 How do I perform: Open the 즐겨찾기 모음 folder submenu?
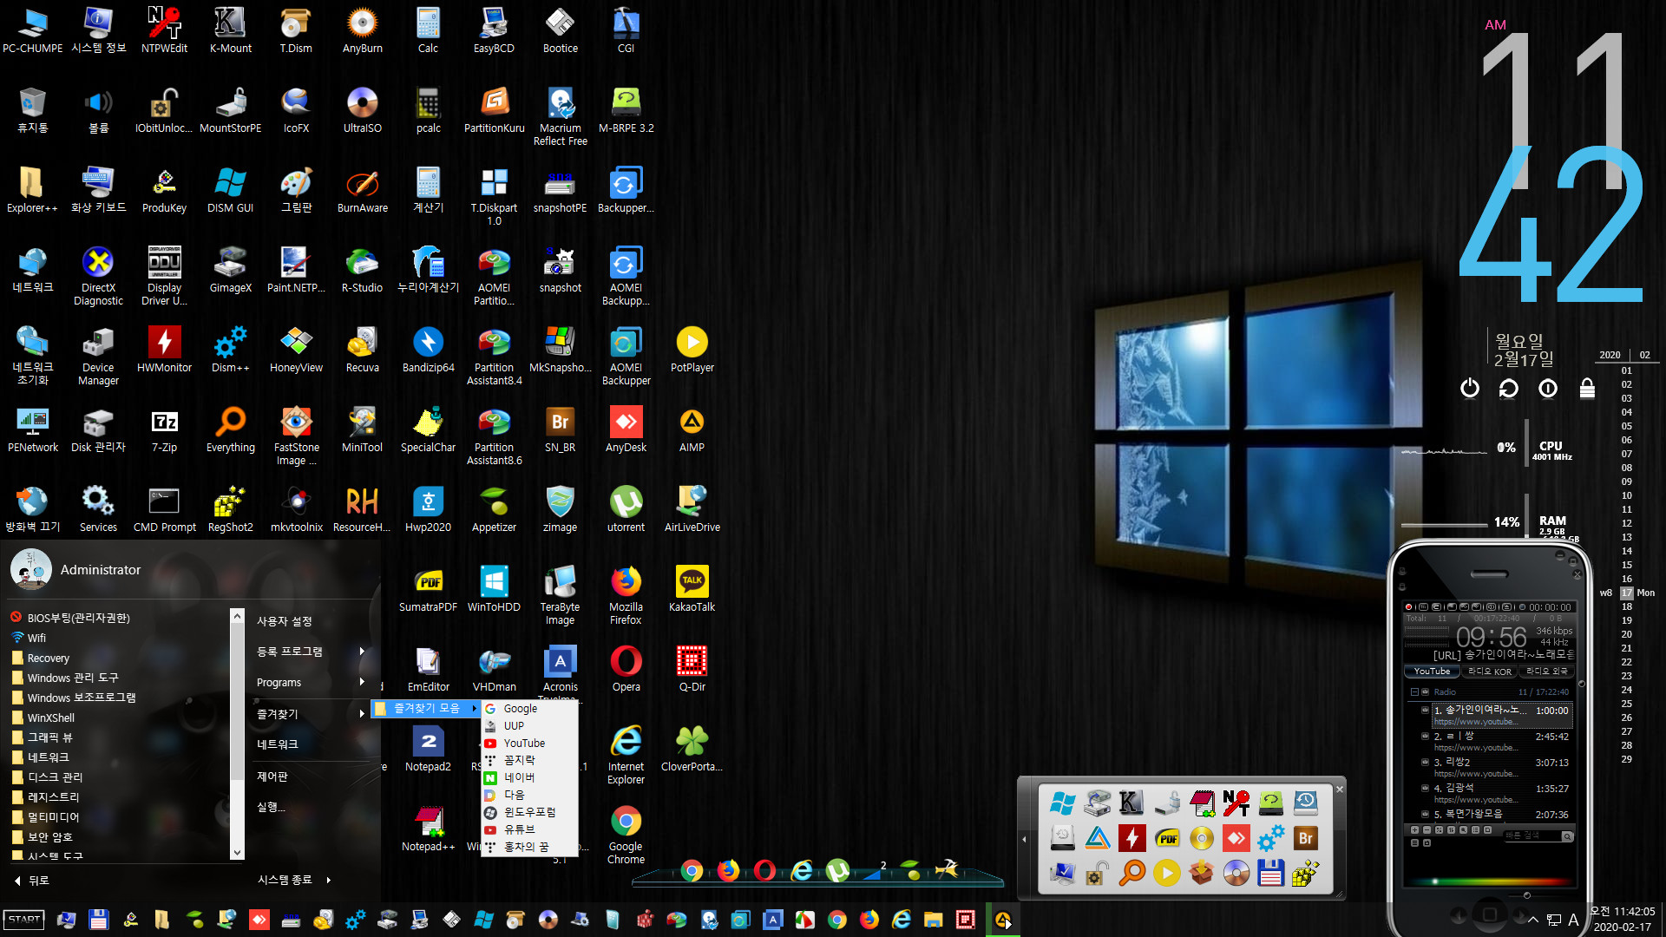[x=426, y=709]
